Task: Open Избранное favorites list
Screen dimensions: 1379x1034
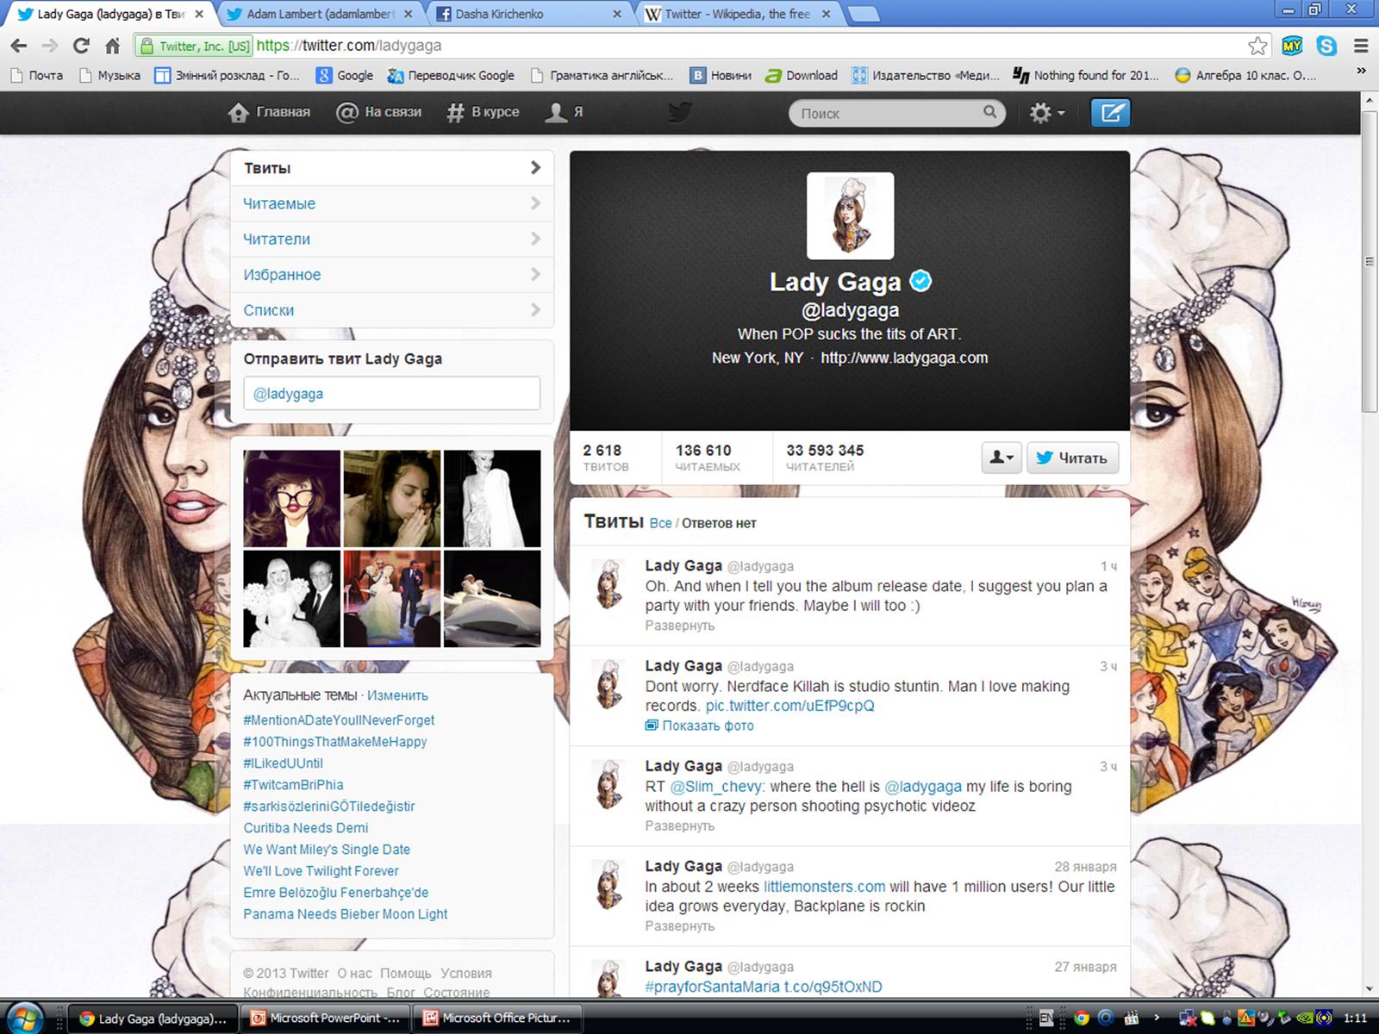Action: [x=392, y=274]
